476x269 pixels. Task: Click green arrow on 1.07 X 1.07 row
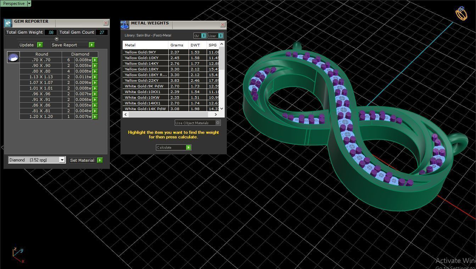pos(95,82)
